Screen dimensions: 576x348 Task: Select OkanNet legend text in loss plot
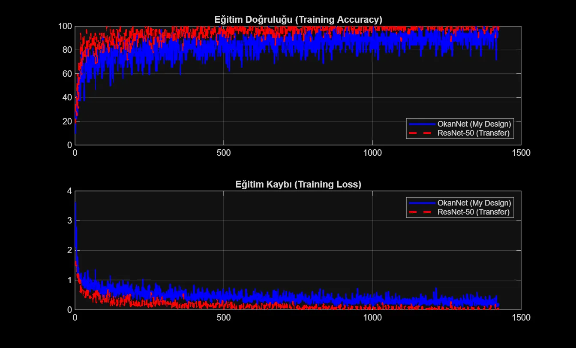(x=474, y=203)
